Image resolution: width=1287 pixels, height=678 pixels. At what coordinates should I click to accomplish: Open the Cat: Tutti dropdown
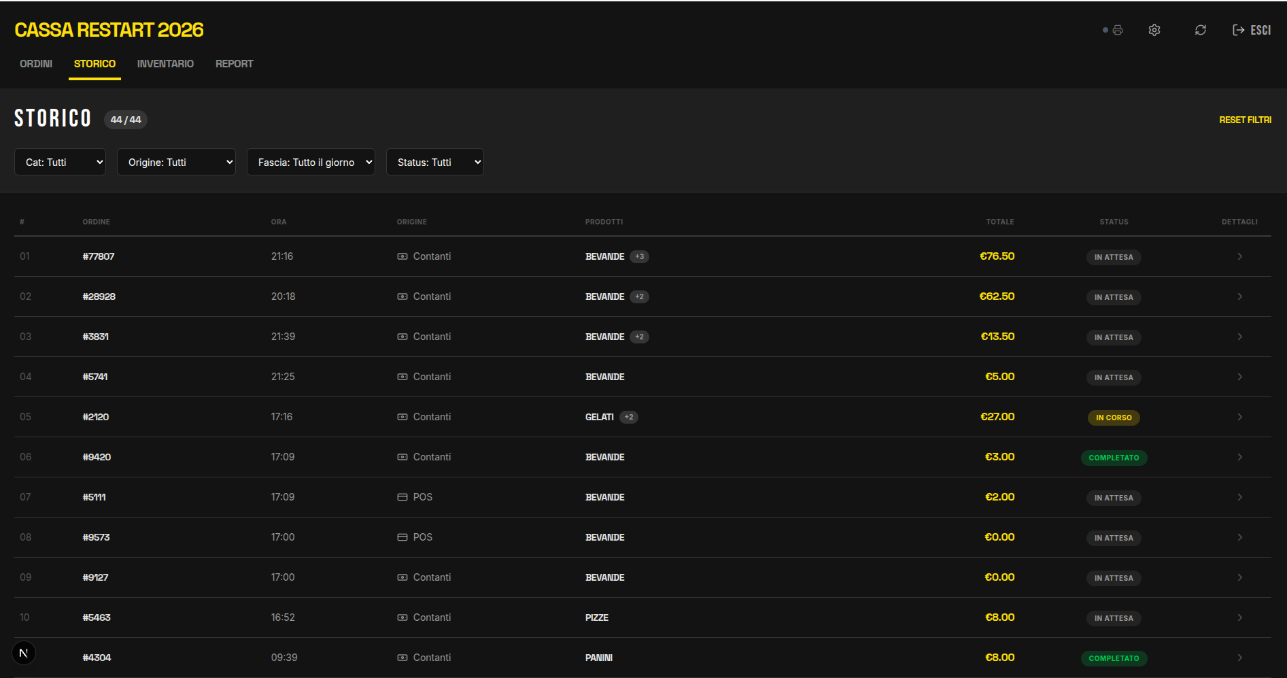[x=60, y=162]
